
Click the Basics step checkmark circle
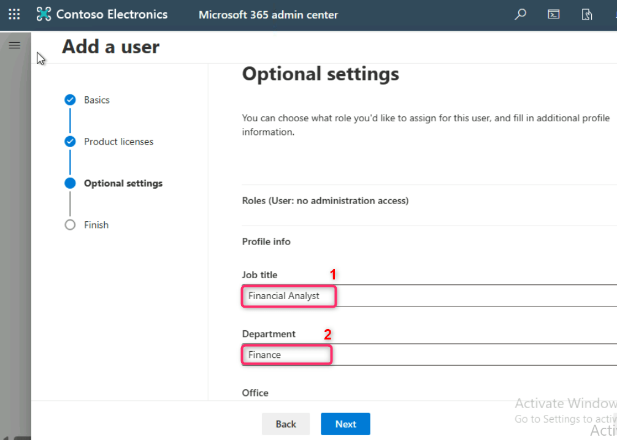coord(70,100)
